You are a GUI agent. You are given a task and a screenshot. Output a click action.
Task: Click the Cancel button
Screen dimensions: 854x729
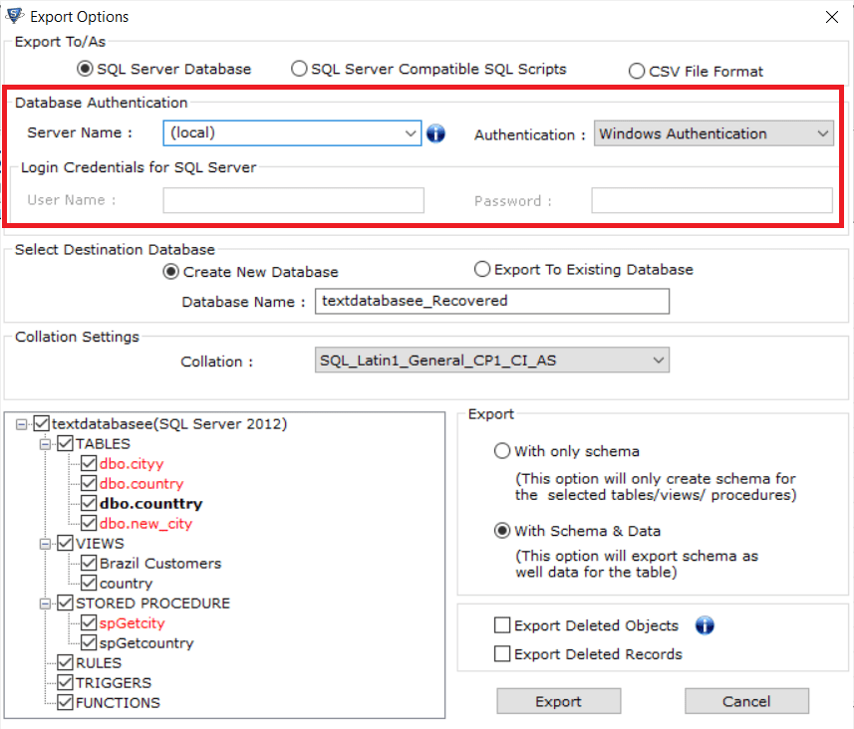tap(746, 701)
